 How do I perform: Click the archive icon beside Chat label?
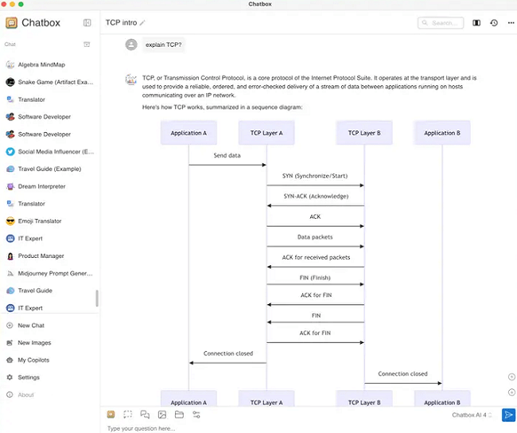pyautogui.click(x=87, y=45)
